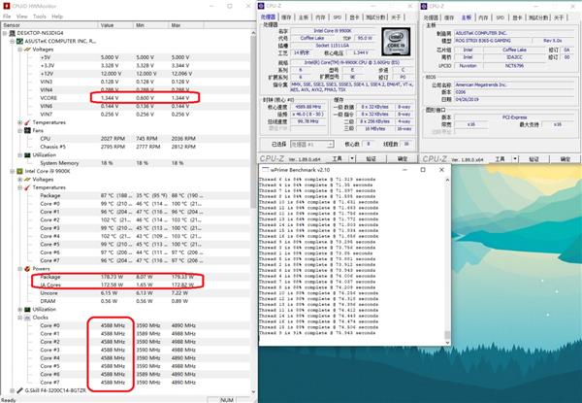The width and height of the screenshot is (582, 403).
Task: Click the G.Skill memory module icon
Action: click(x=20, y=390)
